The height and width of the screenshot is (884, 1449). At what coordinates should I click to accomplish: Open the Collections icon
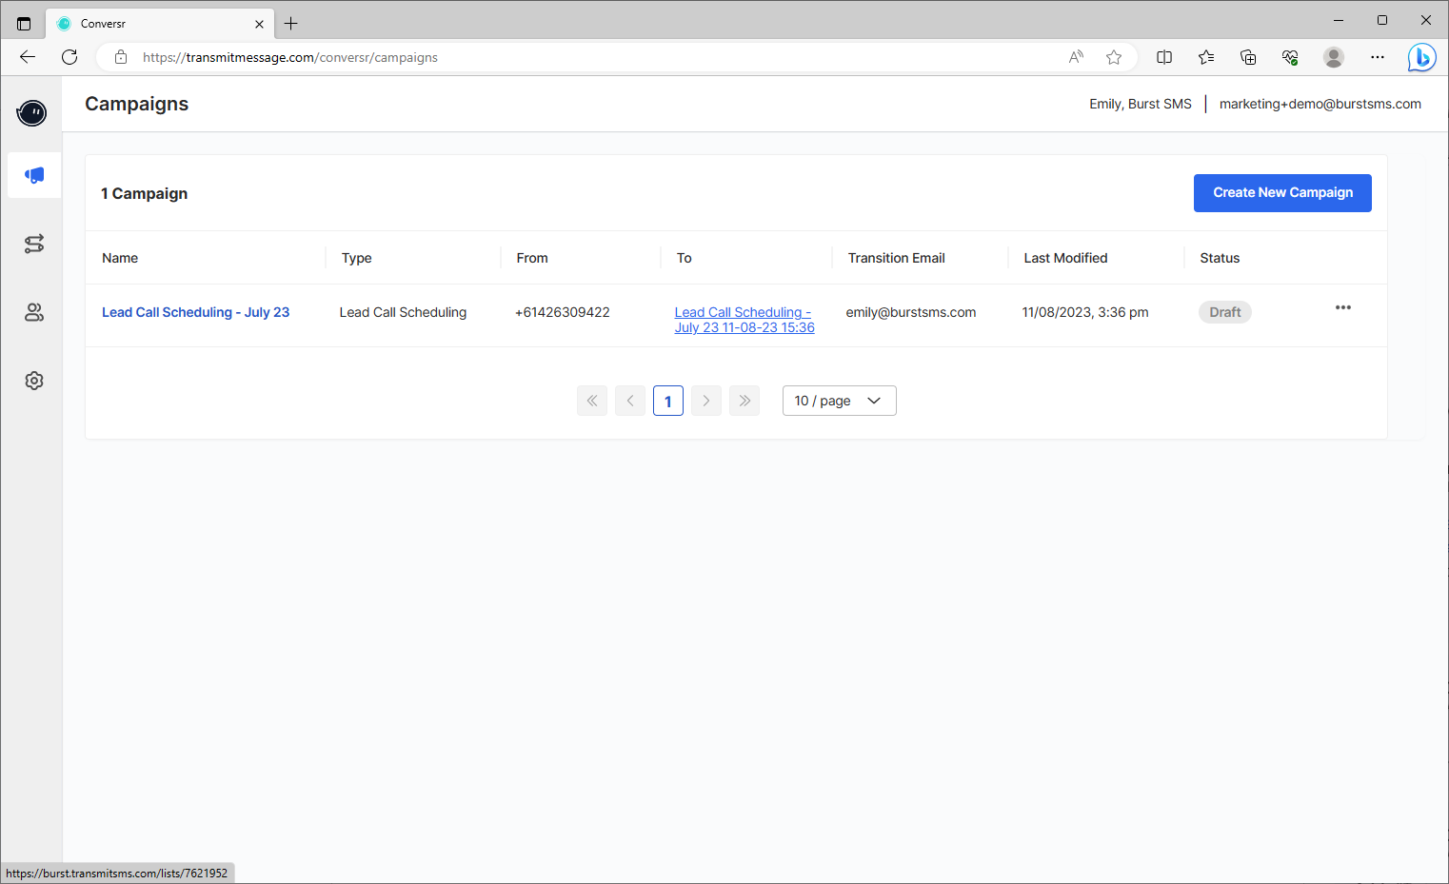tap(1248, 57)
